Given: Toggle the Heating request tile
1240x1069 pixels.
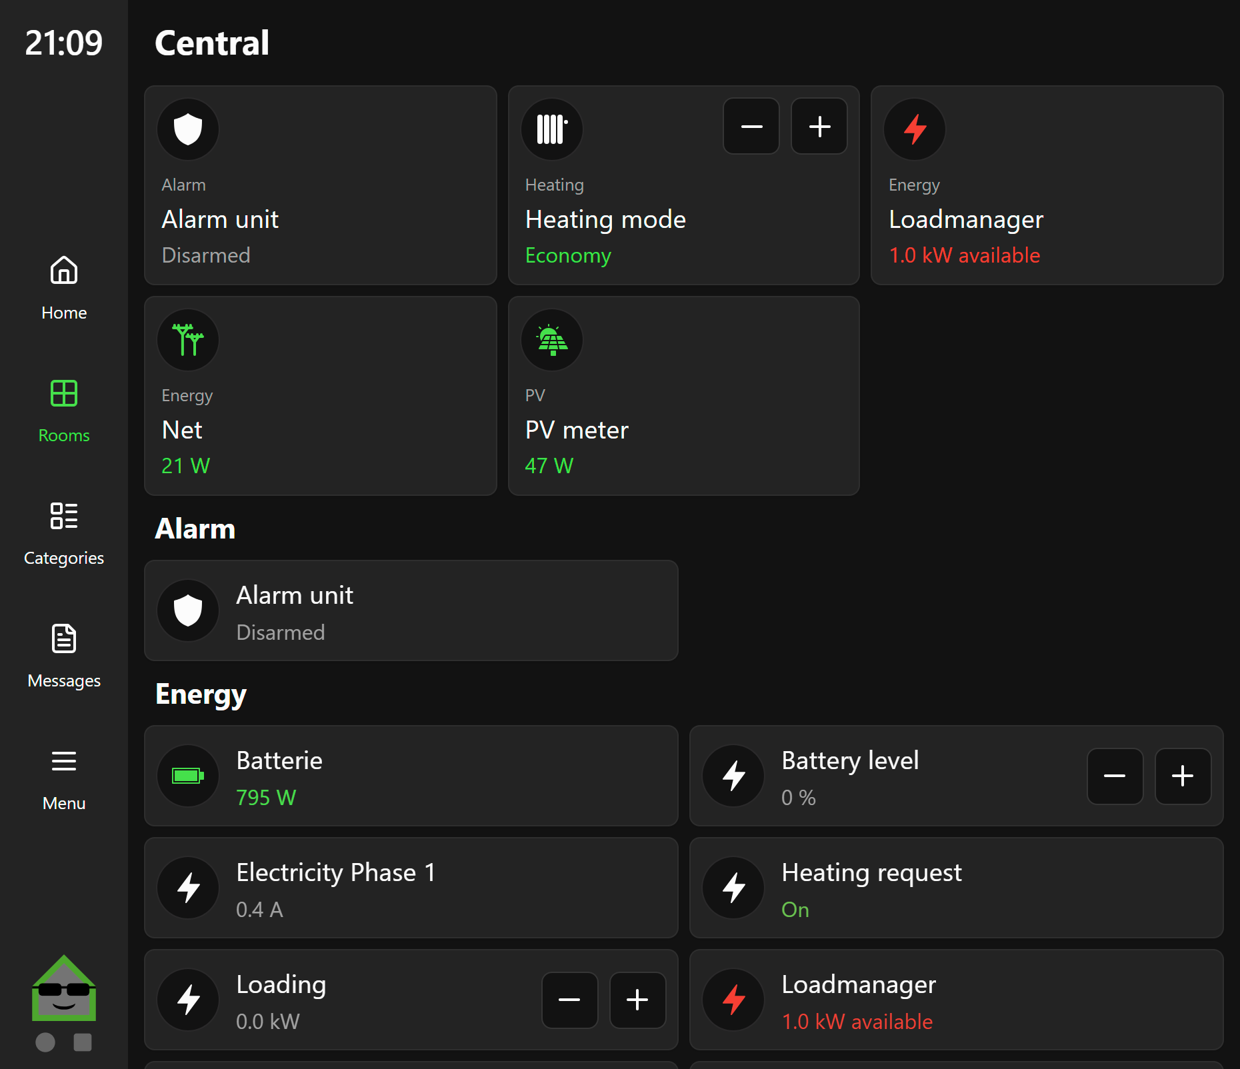Looking at the screenshot, I should (x=956, y=888).
